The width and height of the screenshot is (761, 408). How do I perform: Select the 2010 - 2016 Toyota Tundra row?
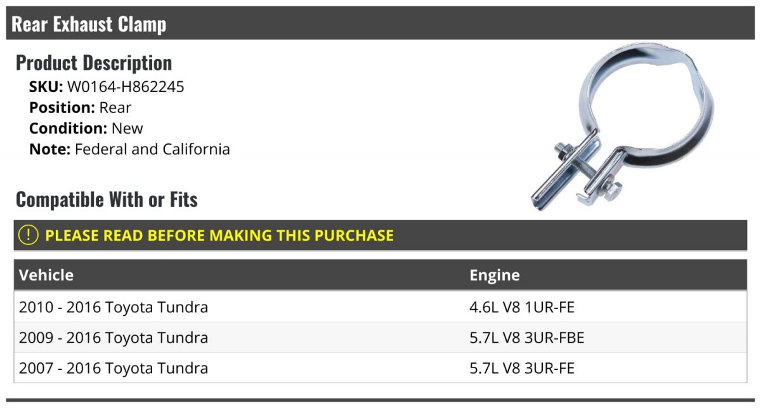coord(380,307)
